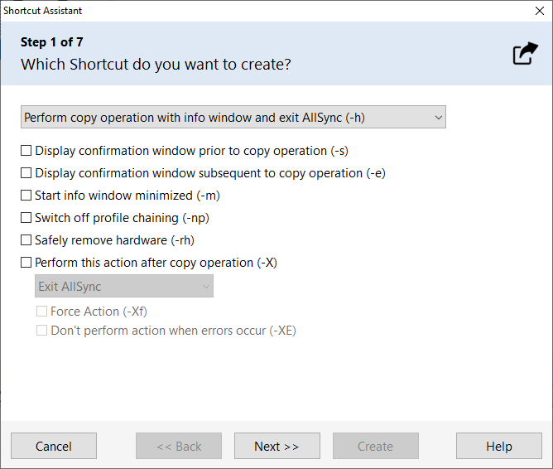Close the Shortcut Assistant window
The image size is (553, 469).
pyautogui.click(x=539, y=11)
